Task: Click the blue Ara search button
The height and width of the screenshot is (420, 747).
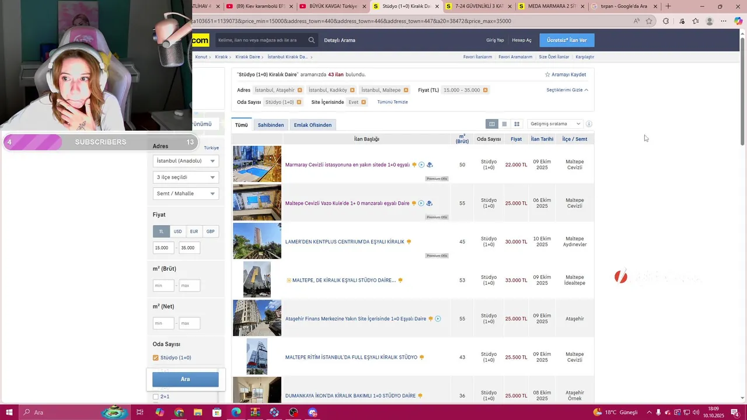Action: pos(186,379)
